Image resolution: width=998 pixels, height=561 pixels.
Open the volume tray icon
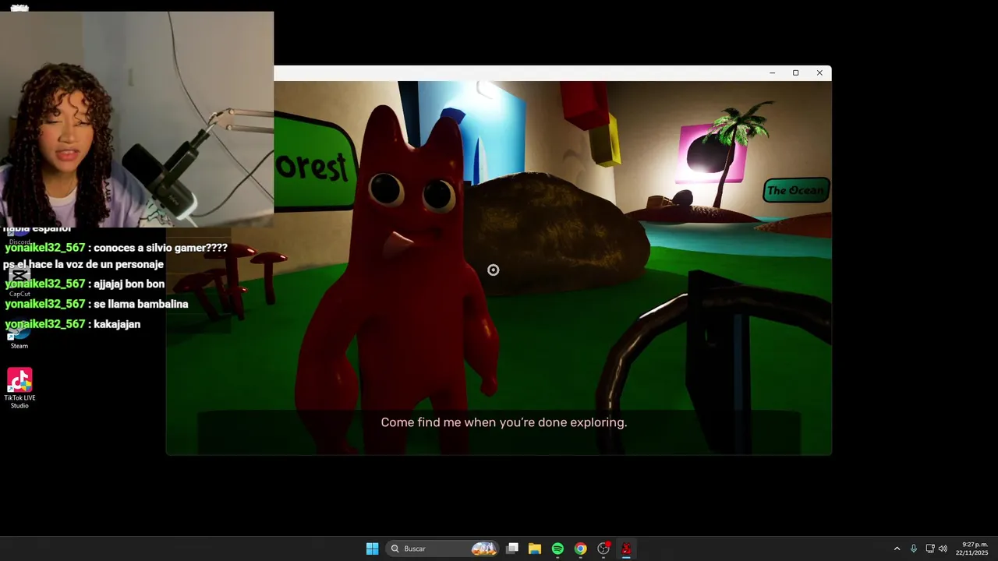tap(943, 549)
